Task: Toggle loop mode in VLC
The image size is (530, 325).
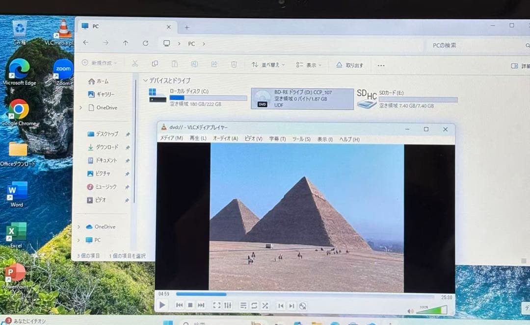Action: (x=254, y=305)
